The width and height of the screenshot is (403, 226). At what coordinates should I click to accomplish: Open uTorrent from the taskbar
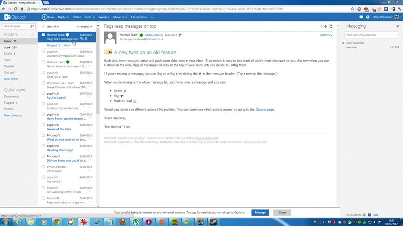[136, 222]
